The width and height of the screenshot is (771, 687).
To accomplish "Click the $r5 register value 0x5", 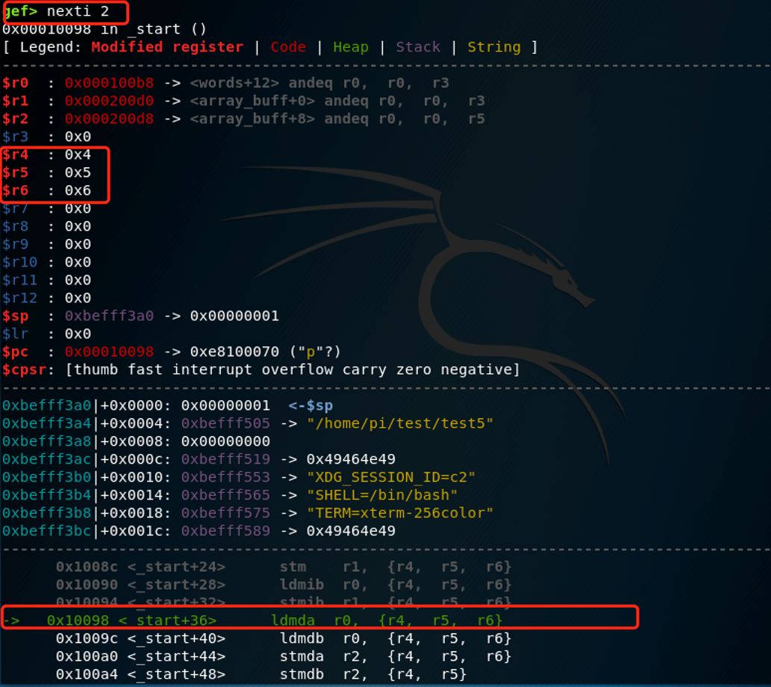I will 78,172.
